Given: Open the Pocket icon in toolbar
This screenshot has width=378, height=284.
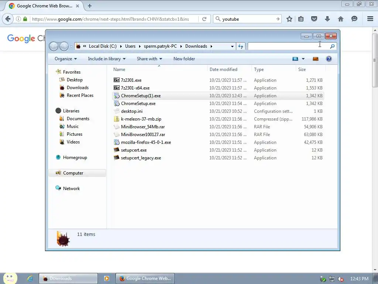Looking at the screenshot, I should pyautogui.click(x=314, y=19).
